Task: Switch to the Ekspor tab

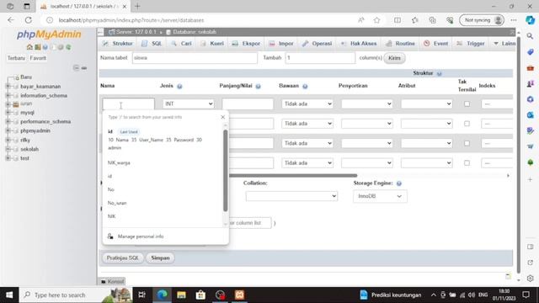Action: coord(246,44)
